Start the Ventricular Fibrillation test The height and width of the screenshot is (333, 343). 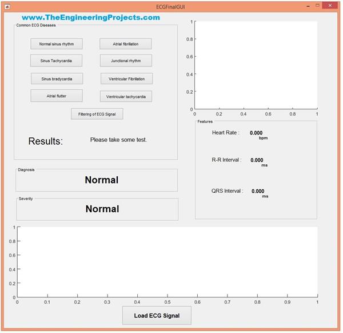[x=126, y=79]
